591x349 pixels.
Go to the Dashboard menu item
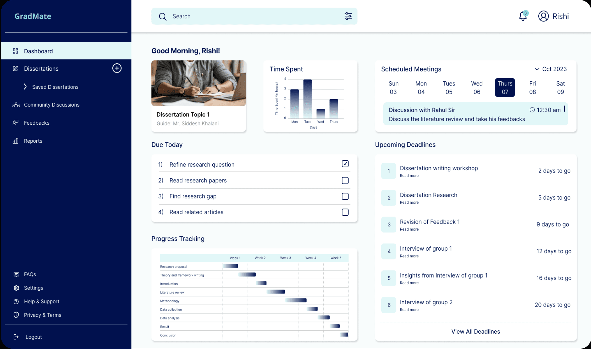(38, 51)
